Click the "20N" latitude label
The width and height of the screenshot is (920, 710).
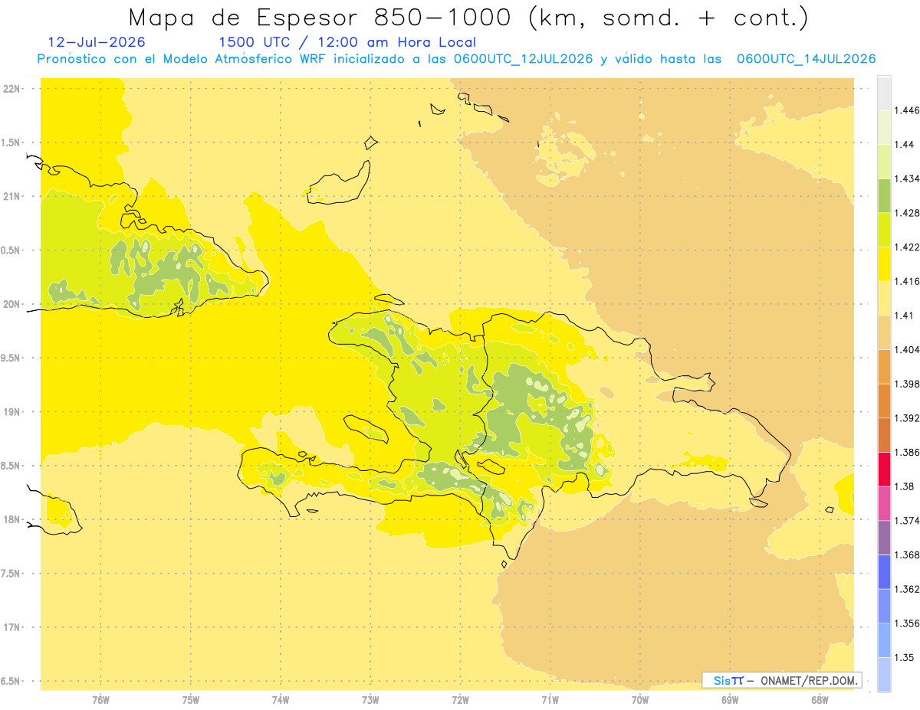tap(11, 304)
